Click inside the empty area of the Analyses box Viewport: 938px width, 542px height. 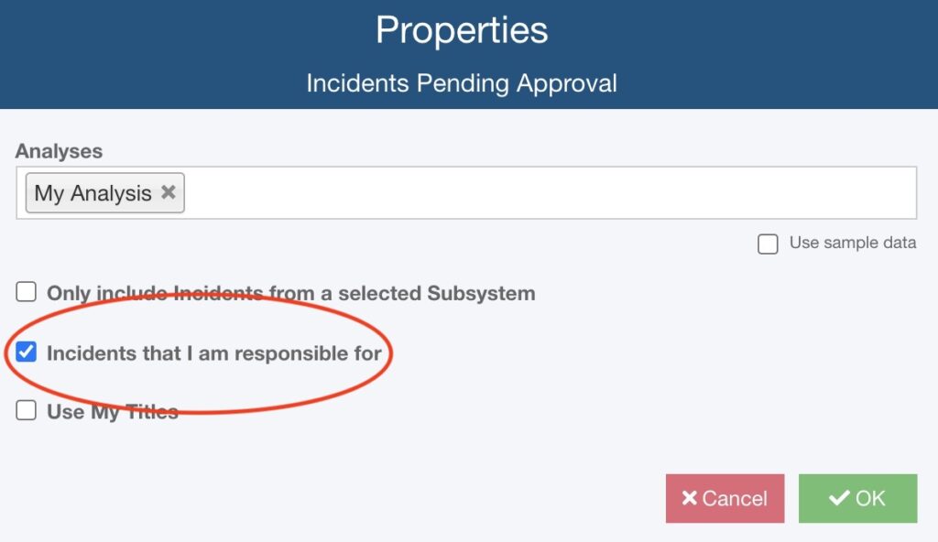coord(550,193)
